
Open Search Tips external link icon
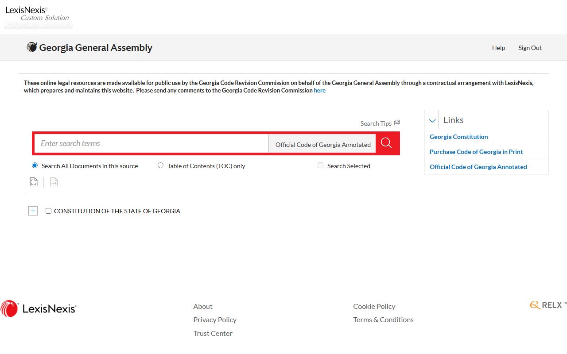397,123
